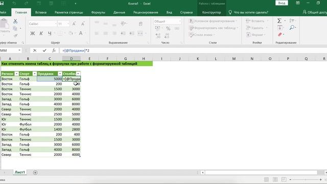
Task: Click the AutoSum sigma icon
Action: [279, 20]
